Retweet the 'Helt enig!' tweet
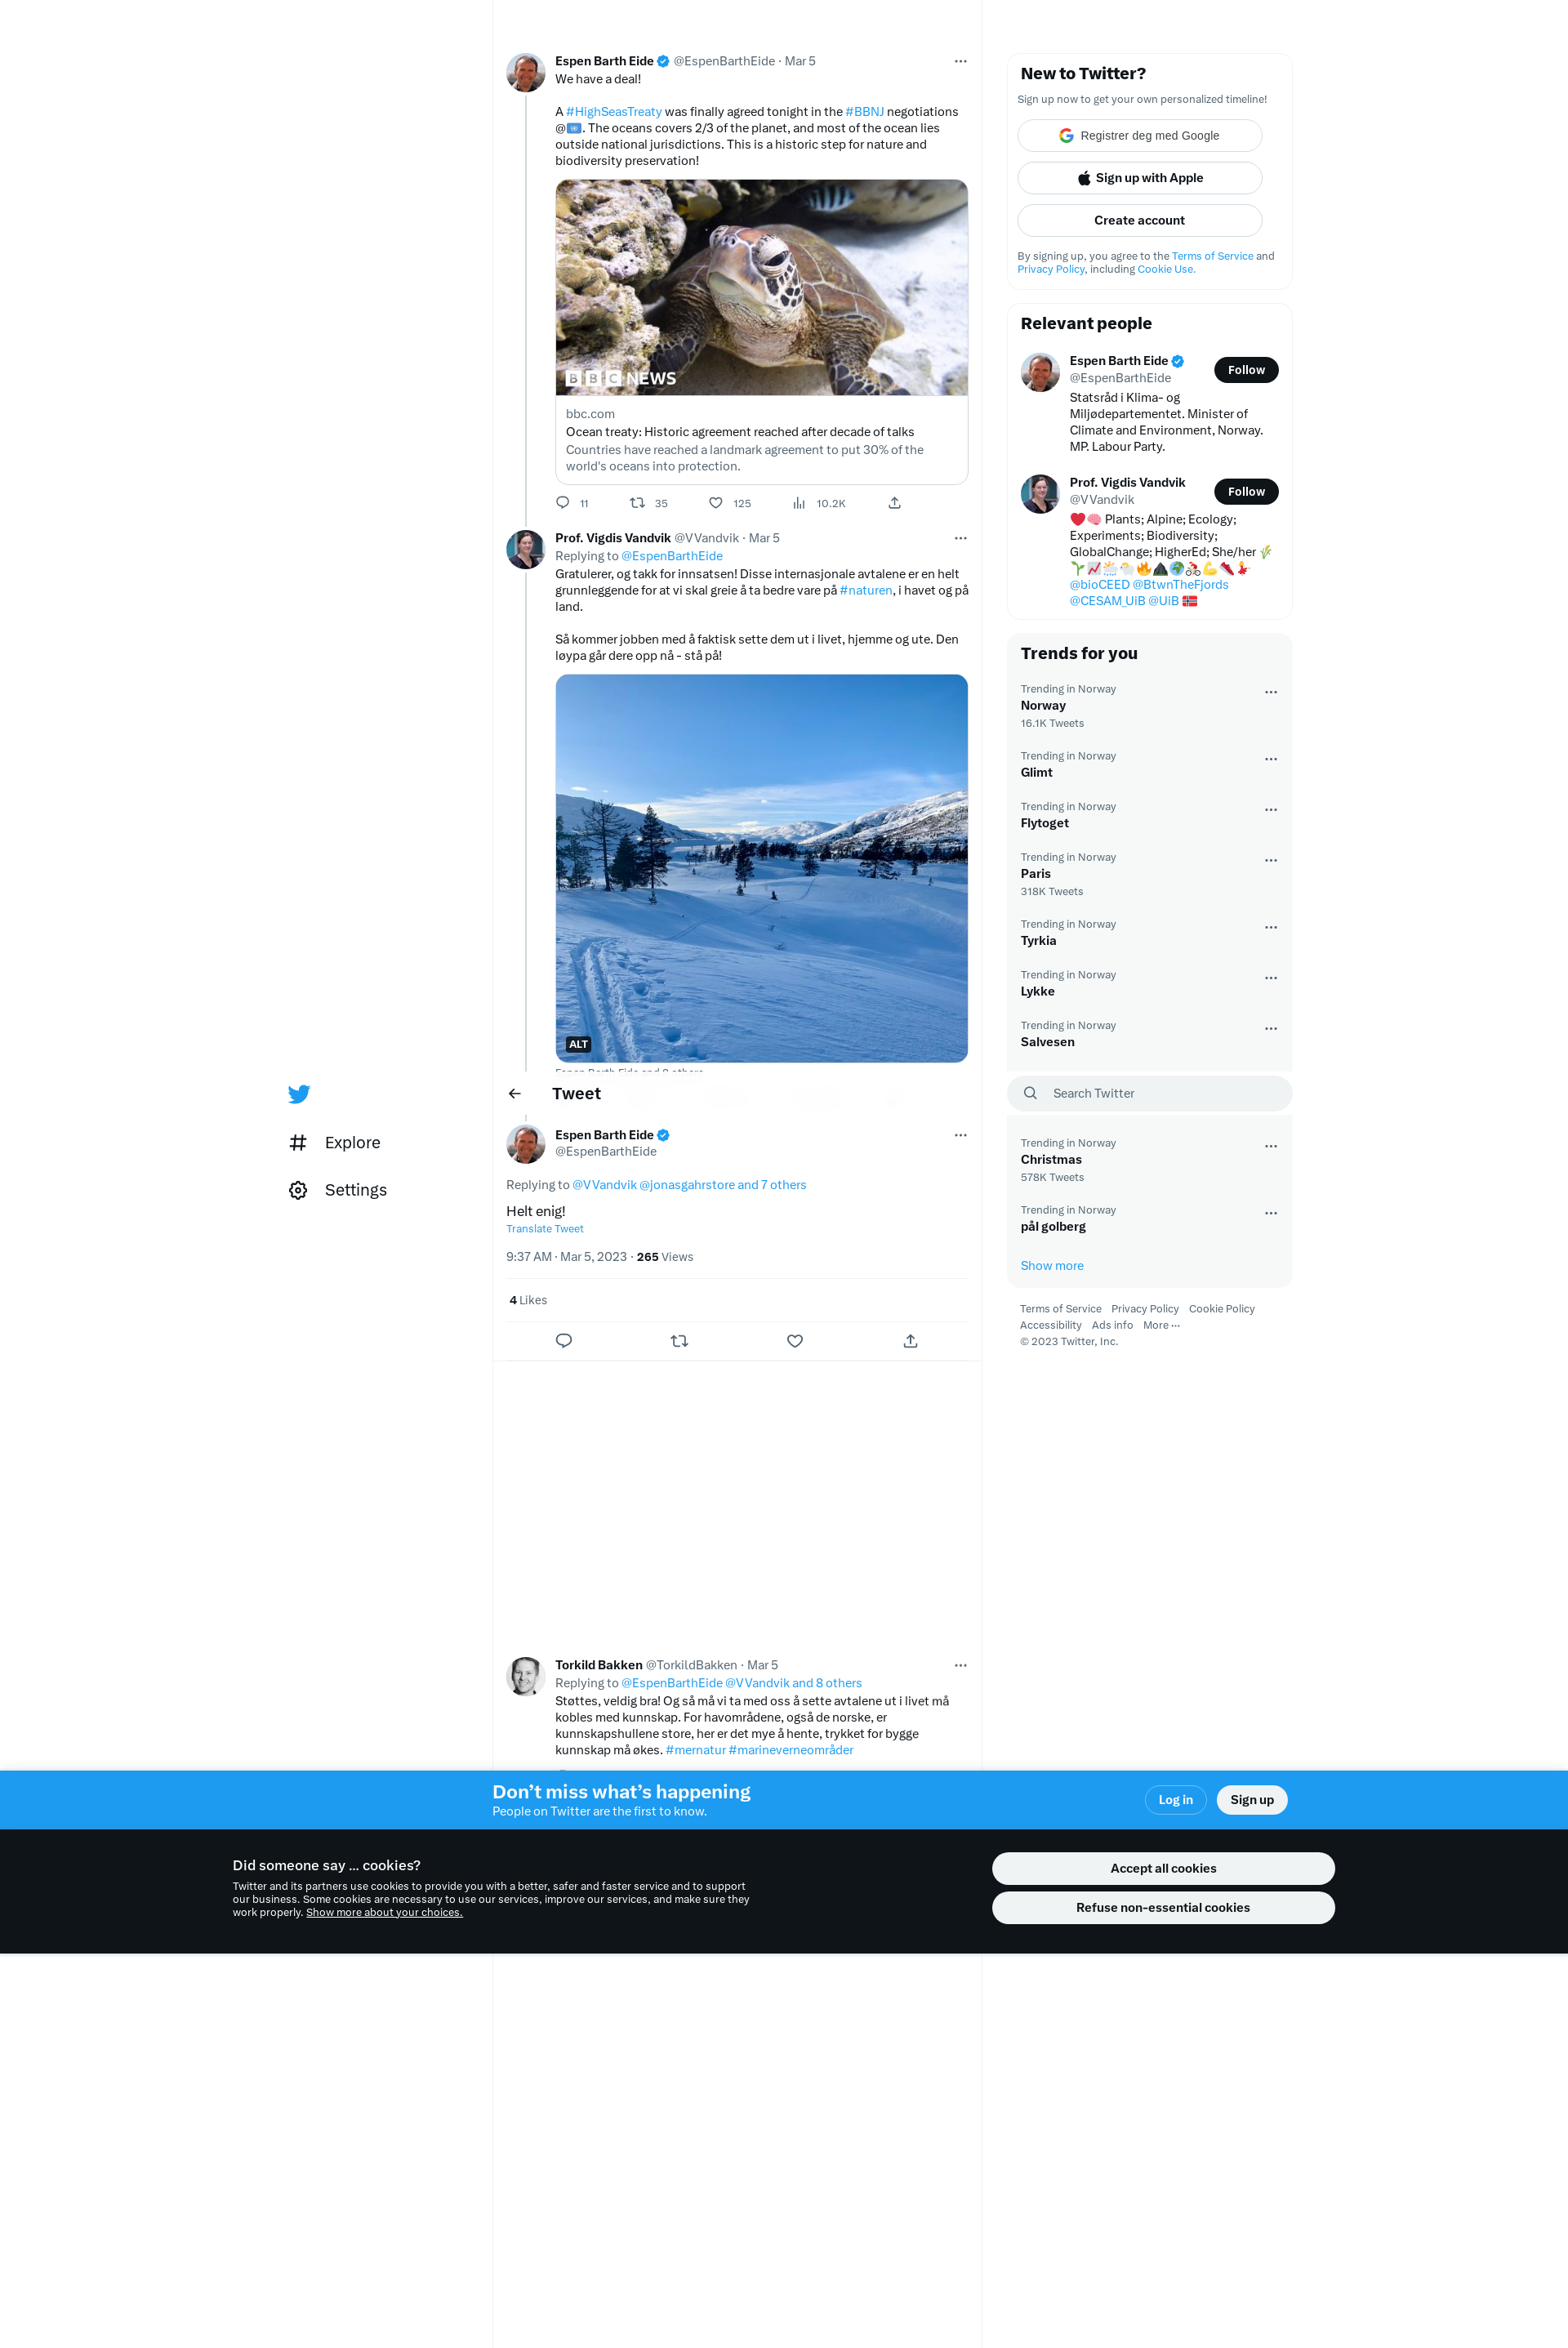Viewport: 1568px width, 2348px height. coord(679,1341)
